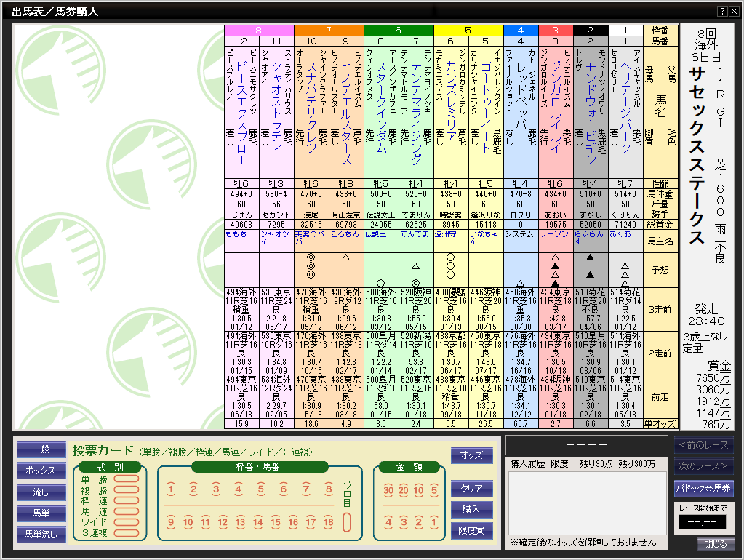
Task: Switch to the 馬単流し betting card tab
Action: pyautogui.click(x=41, y=535)
